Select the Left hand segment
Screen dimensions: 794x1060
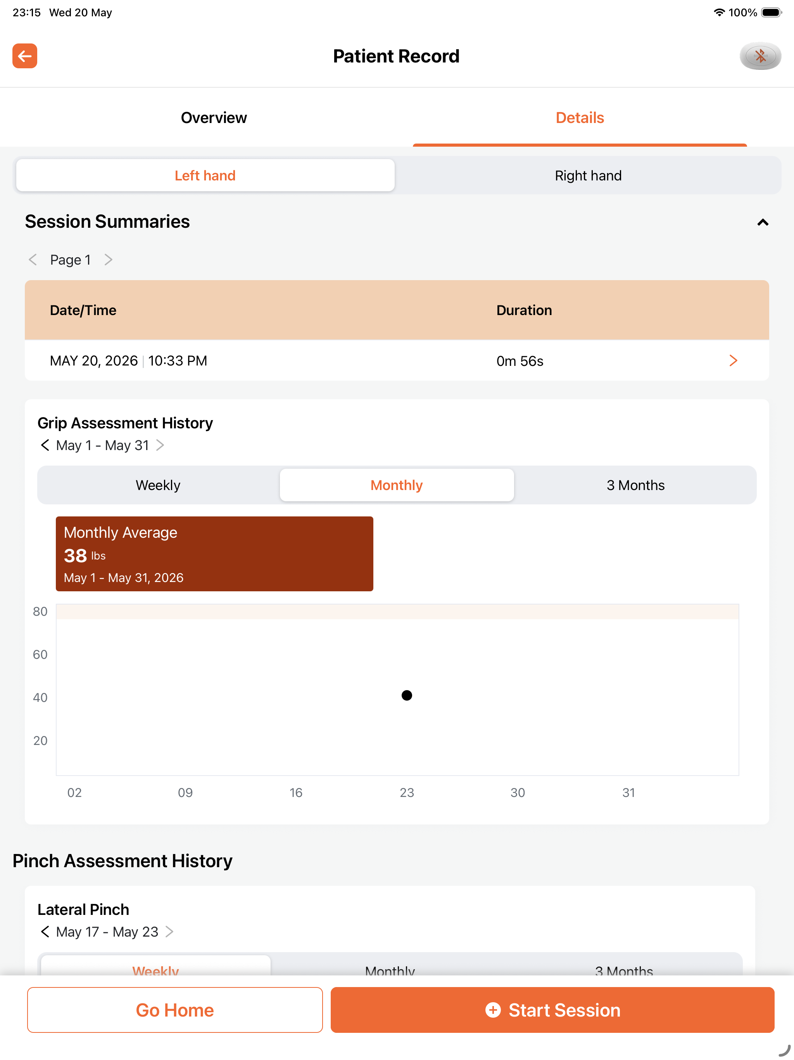point(205,175)
